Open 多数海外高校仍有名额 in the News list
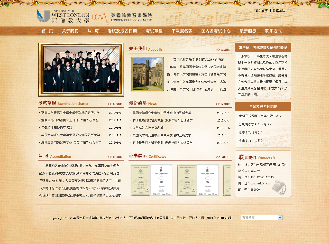329x244 pixels. pos(148,128)
